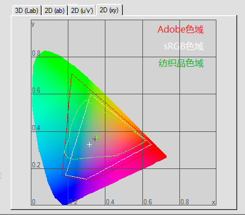Click the blue bottom tip of the diagram
The height and width of the screenshot is (215, 245).
tap(64, 204)
